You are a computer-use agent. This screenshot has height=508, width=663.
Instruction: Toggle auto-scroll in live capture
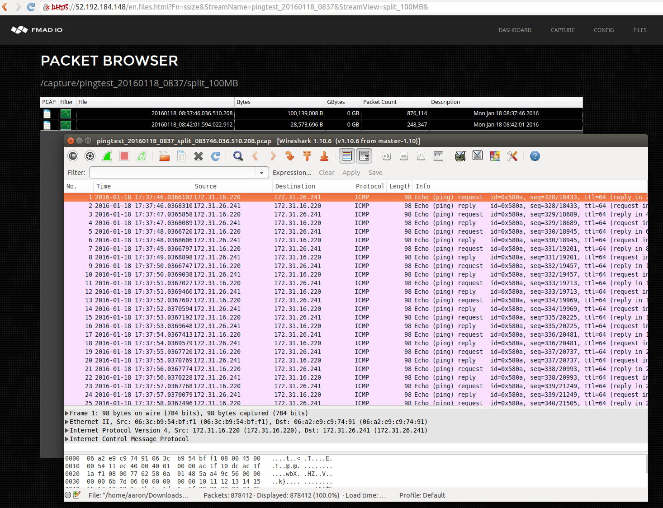pos(364,156)
